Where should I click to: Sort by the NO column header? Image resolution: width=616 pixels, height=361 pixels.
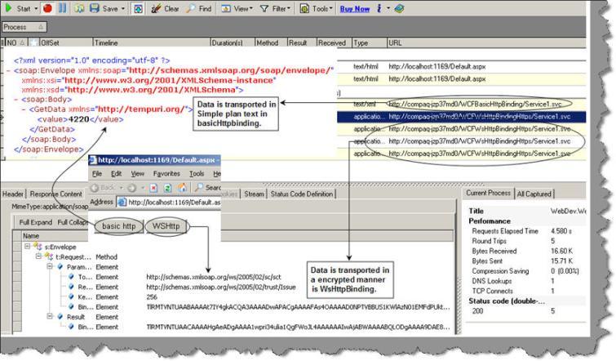pyautogui.click(x=16, y=42)
